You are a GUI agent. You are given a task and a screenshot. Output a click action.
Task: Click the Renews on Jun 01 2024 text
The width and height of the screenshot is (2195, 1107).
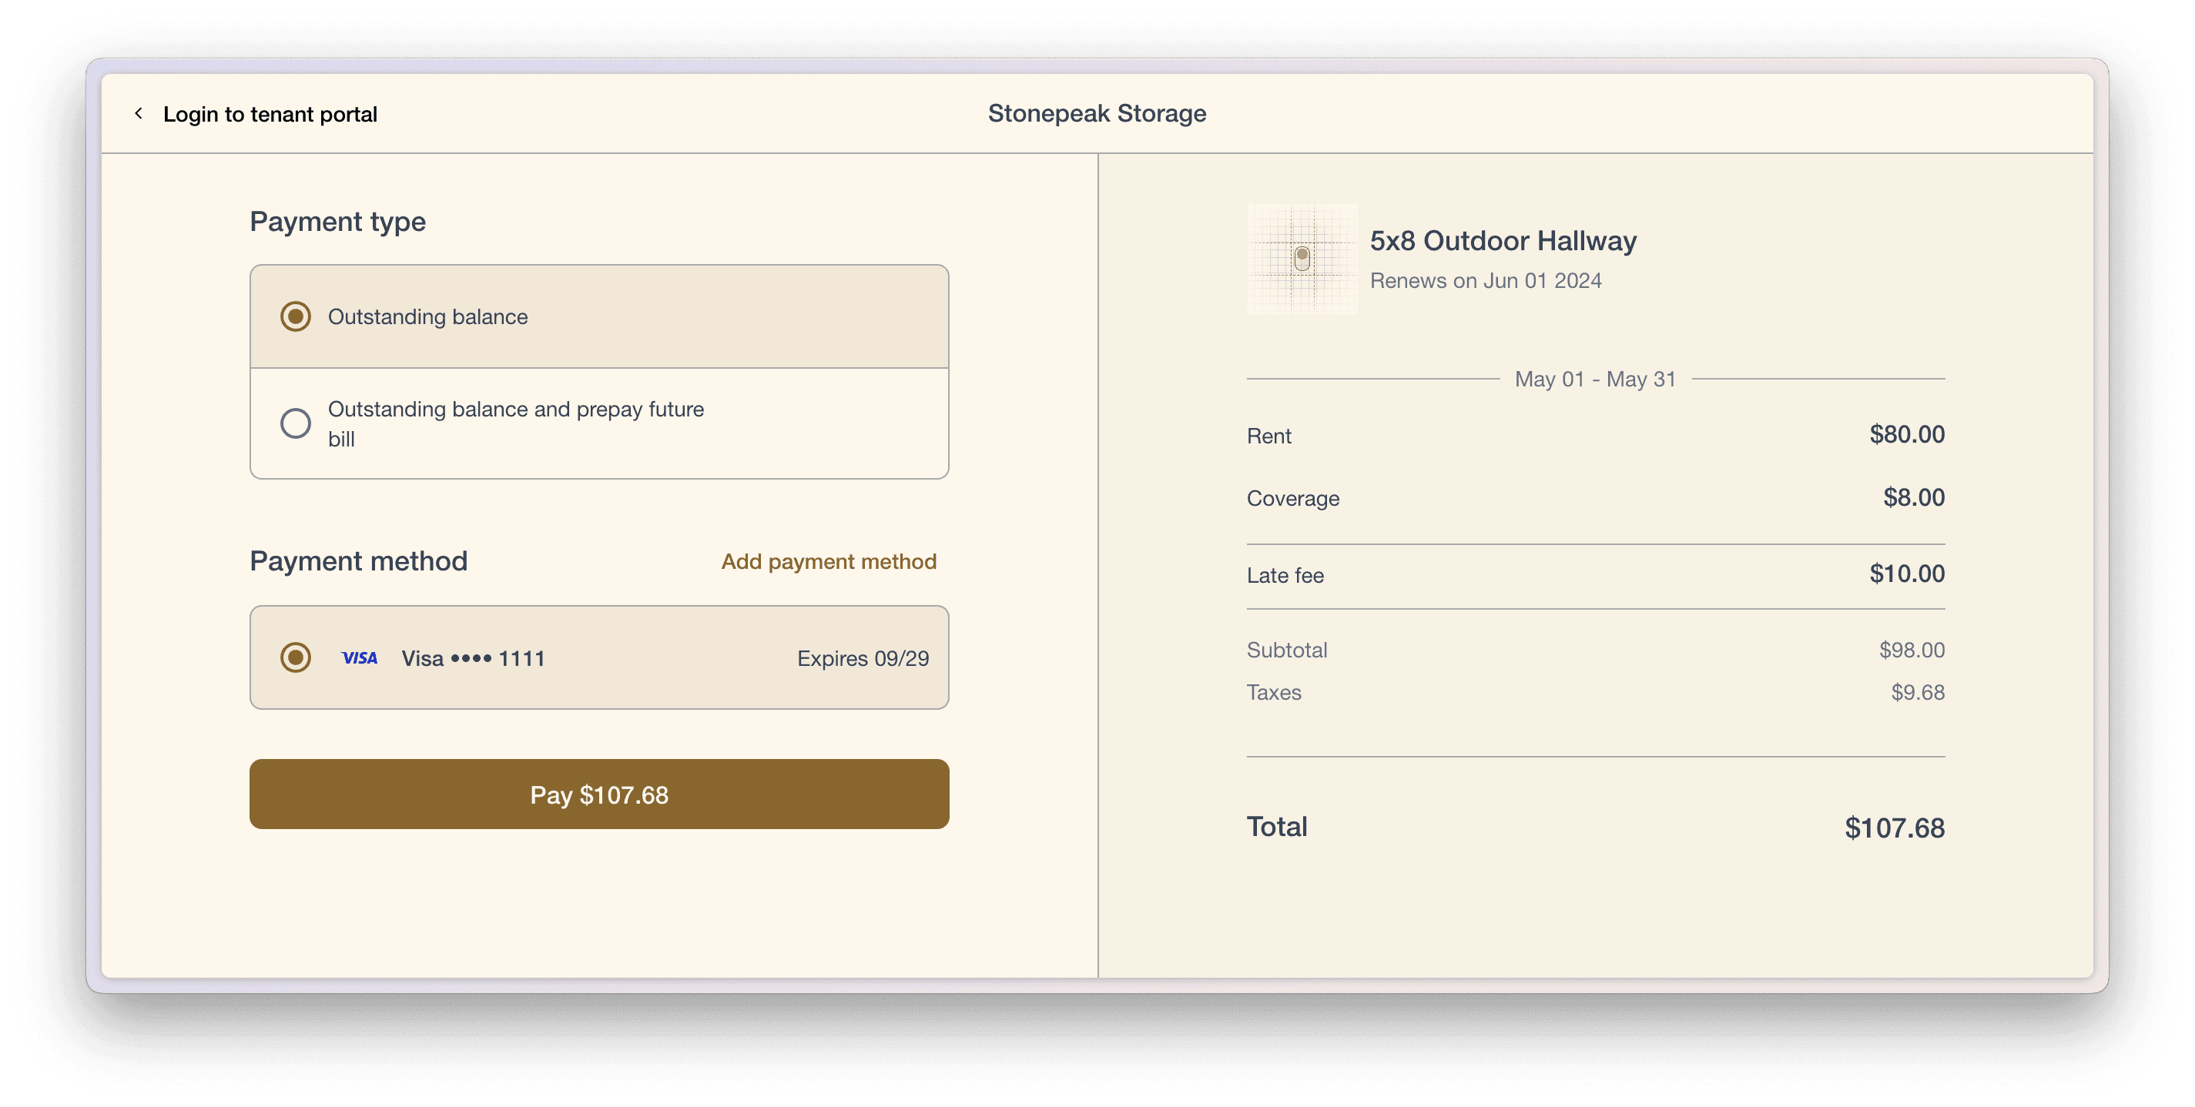click(x=1485, y=281)
